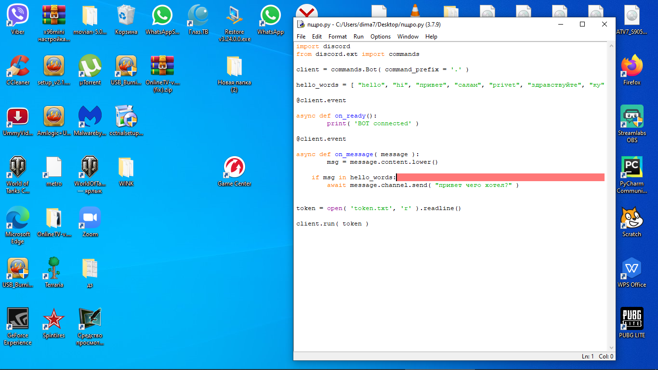The image size is (658, 370).
Task: Click the 'import discord' code line
Action: (323, 46)
